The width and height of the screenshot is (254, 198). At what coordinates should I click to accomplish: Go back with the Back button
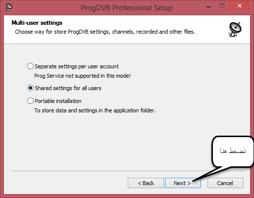pos(146,183)
